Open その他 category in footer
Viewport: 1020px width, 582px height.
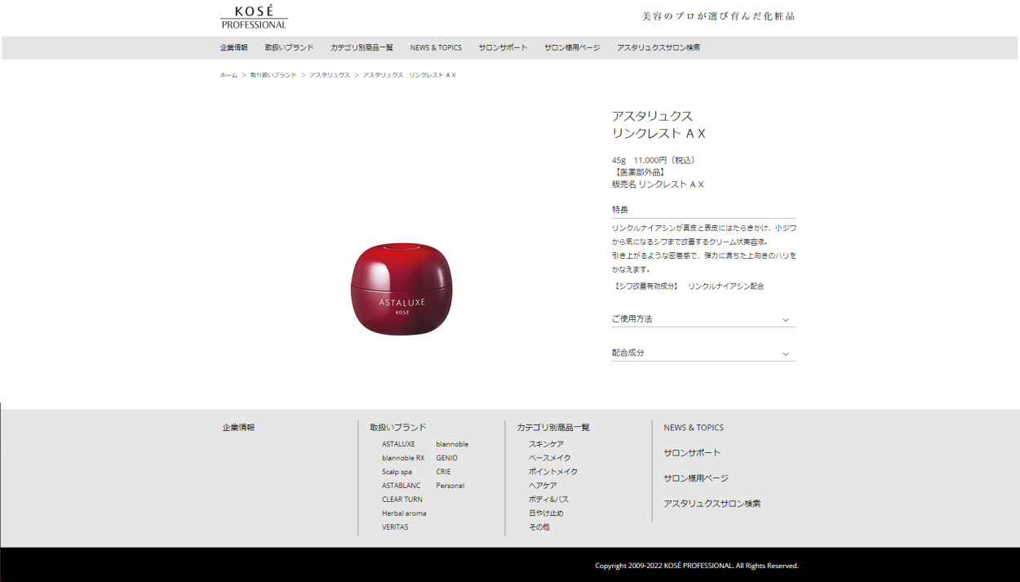539,527
